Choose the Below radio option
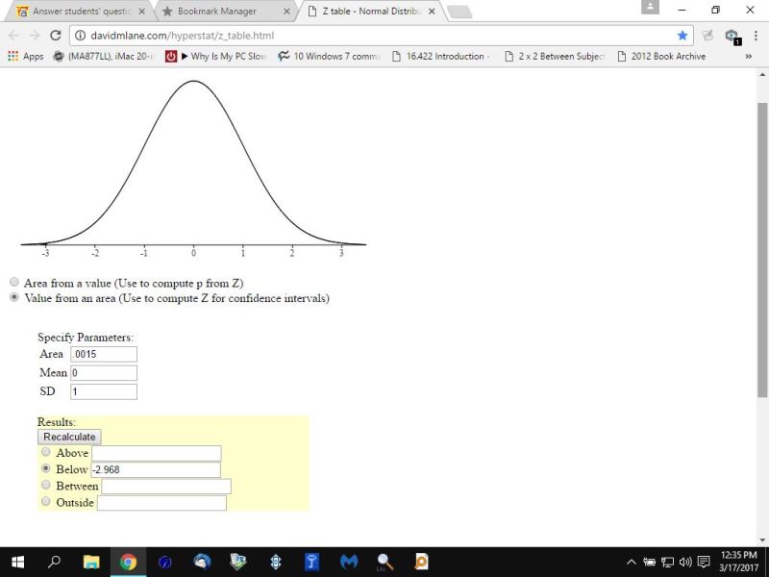Image resolution: width=769 pixels, height=577 pixels. tap(45, 468)
